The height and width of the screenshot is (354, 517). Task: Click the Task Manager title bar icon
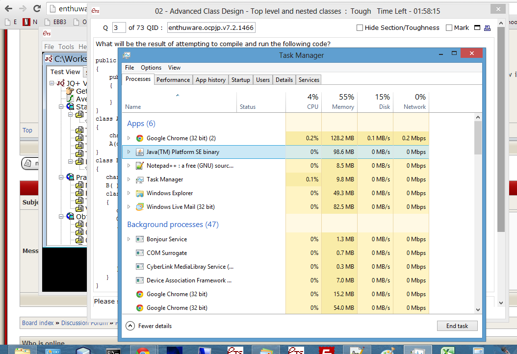(x=127, y=55)
